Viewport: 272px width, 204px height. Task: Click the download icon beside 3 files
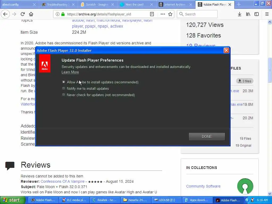click(240, 81)
